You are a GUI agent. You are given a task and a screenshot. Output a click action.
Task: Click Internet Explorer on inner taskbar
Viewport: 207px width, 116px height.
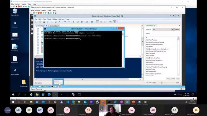[x=31, y=94]
